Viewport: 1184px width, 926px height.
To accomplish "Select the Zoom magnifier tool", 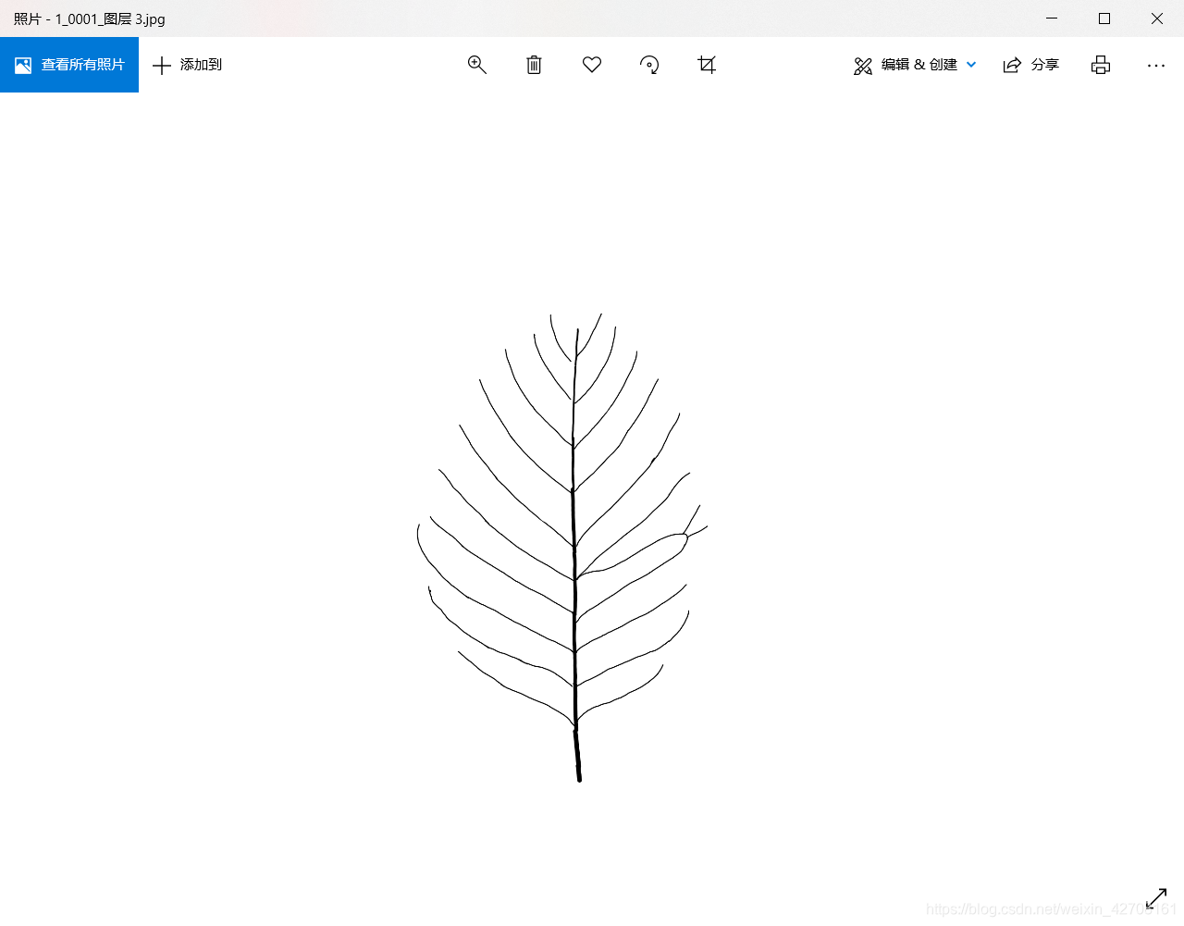I will coord(477,65).
